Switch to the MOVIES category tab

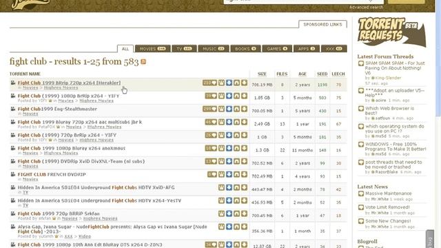pos(153,49)
